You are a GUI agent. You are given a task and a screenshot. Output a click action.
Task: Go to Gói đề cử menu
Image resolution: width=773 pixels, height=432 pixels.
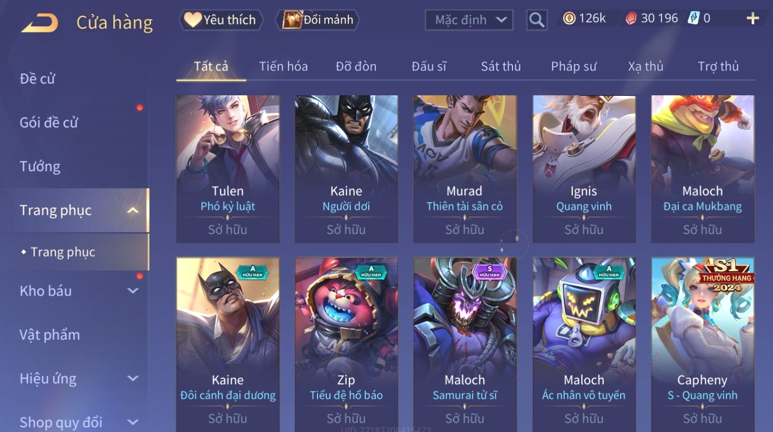coord(49,122)
